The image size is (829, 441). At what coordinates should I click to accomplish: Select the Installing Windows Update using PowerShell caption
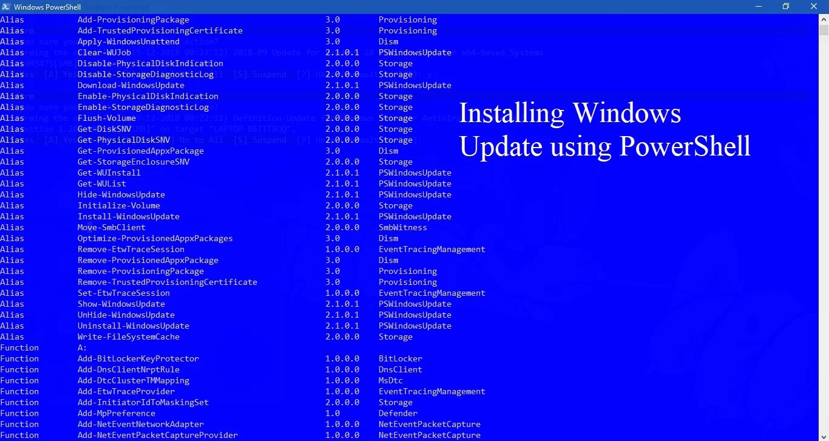pos(604,129)
